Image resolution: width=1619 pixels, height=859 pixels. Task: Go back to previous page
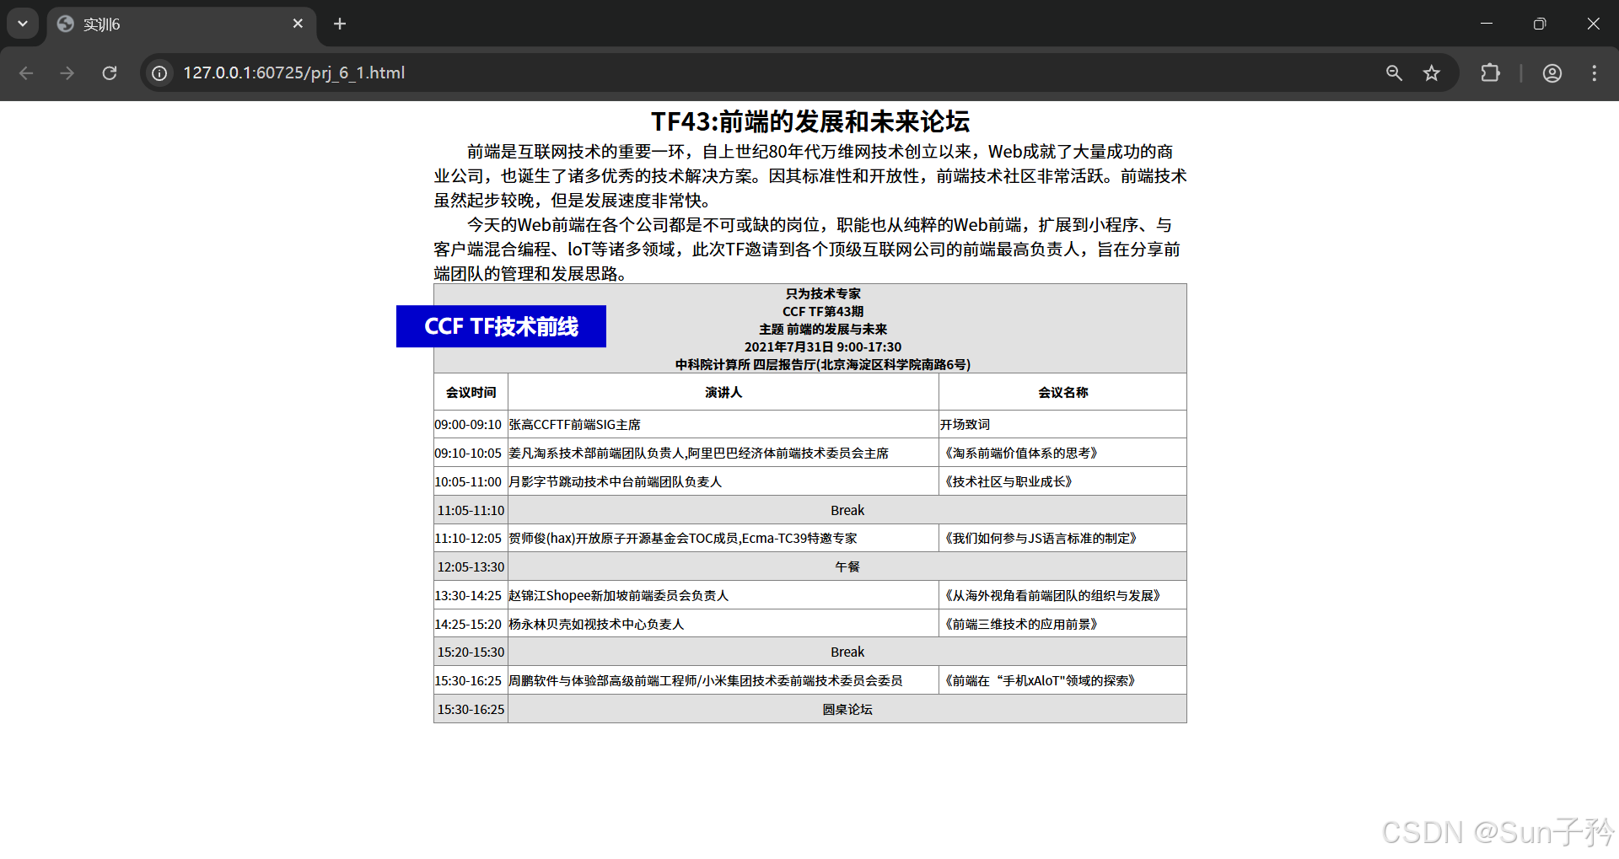[x=26, y=73]
